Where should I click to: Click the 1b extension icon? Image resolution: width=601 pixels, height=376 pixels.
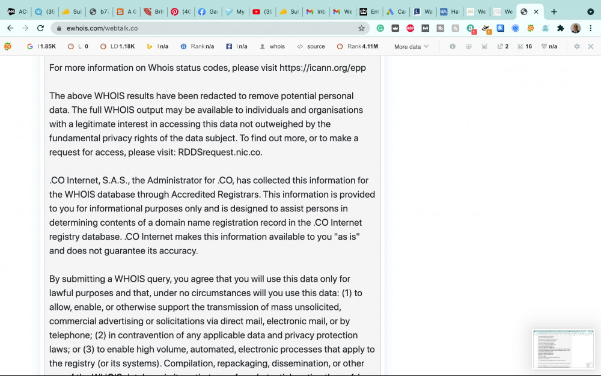point(441,28)
